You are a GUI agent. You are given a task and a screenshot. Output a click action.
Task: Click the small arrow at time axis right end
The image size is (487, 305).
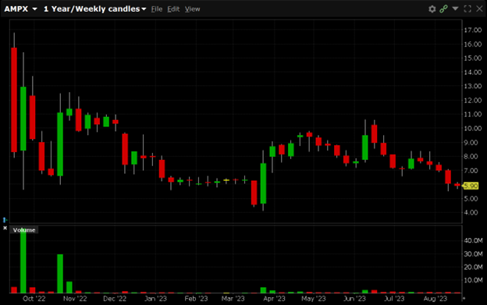pyautogui.click(x=464, y=299)
